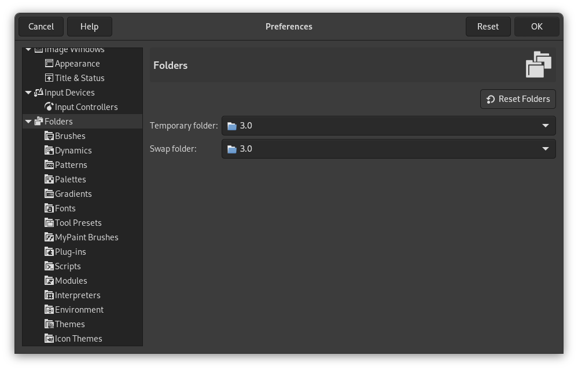Viewport: 578px width, 370px height.
Task: Open the Gradients folder settings
Action: (74, 193)
